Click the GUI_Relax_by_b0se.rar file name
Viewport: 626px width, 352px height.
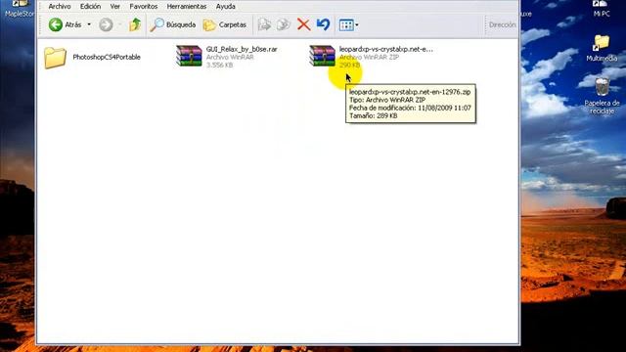242,49
